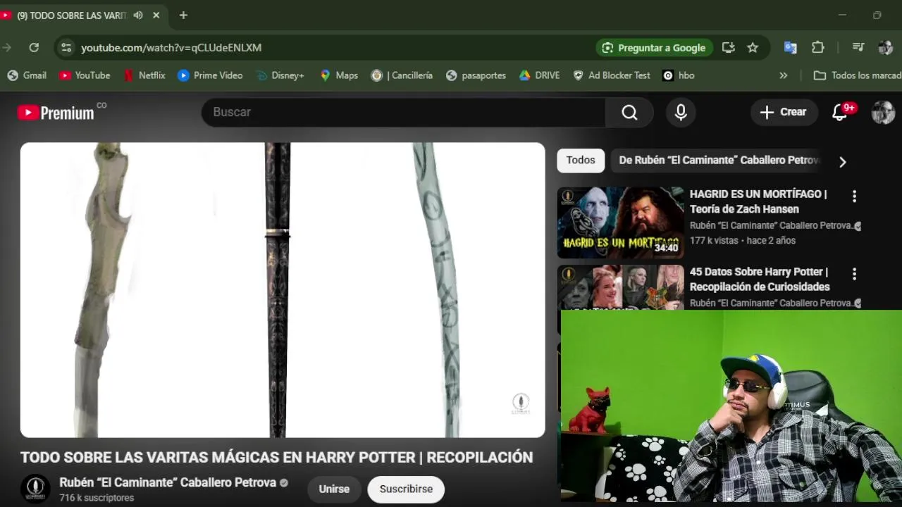Open a new browser tab
This screenshot has height=507, width=902.
point(183,15)
